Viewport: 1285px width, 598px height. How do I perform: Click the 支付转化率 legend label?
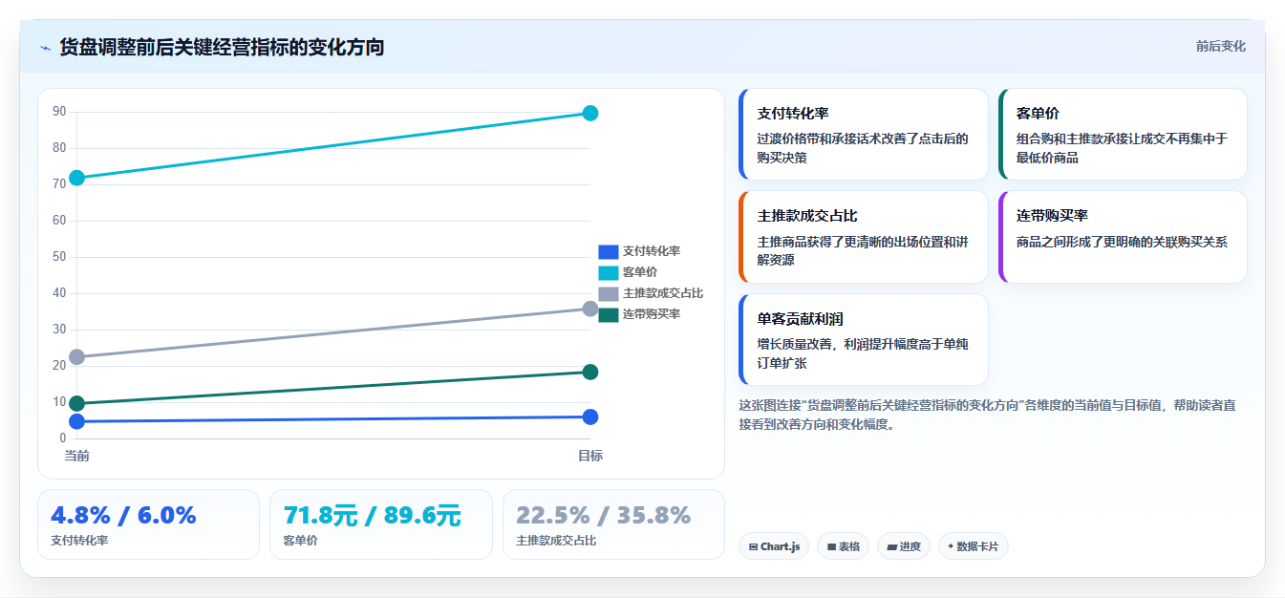[x=652, y=251]
